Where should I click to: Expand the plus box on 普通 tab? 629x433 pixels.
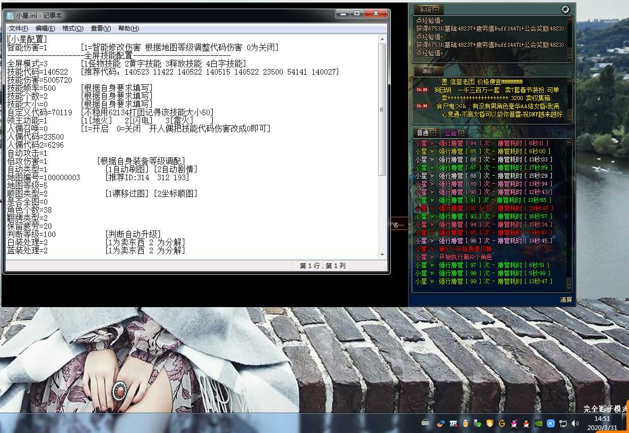tap(433, 132)
